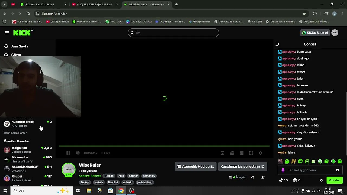Open the Chrome apps grid icon
This screenshot has height=195, width=347.
(4, 22)
